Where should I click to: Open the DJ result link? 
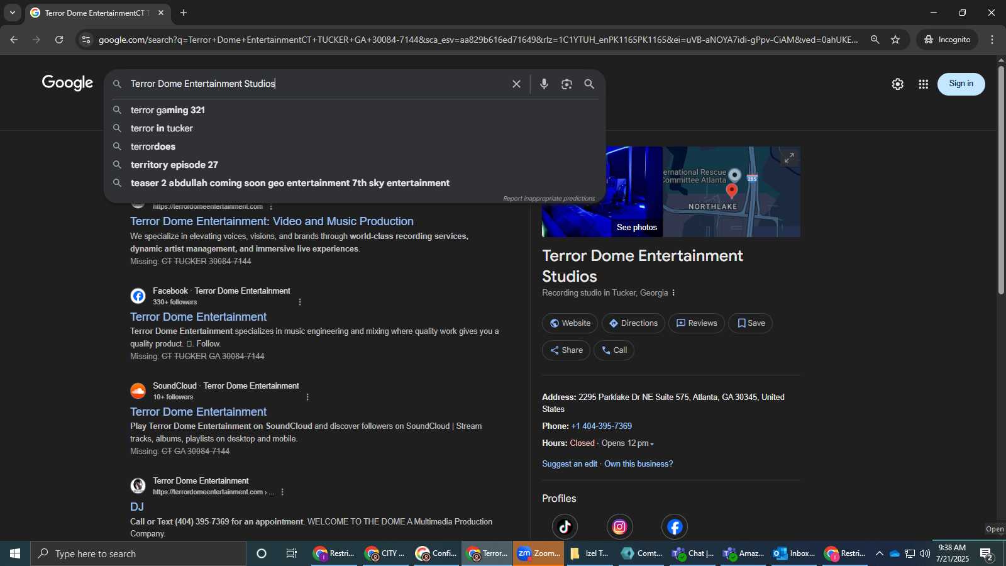click(137, 507)
